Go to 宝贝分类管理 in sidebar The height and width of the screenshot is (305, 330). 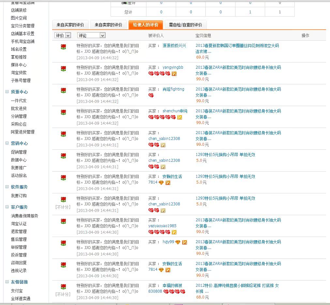point(23,26)
